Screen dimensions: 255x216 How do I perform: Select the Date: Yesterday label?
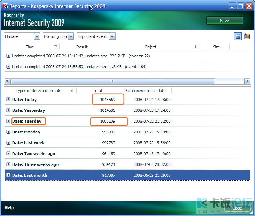click(28, 110)
